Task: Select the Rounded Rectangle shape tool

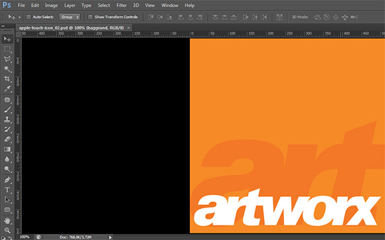Action: pos(7,210)
